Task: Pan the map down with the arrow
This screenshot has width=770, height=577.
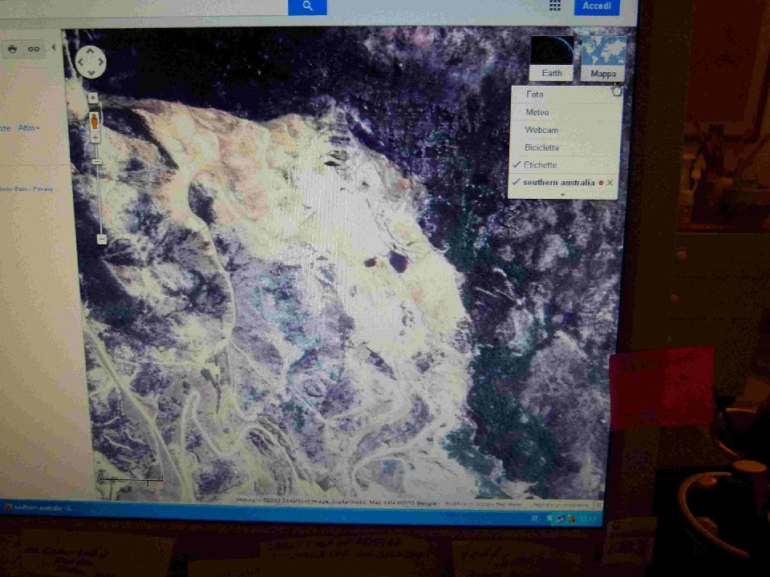Action: coord(91,73)
